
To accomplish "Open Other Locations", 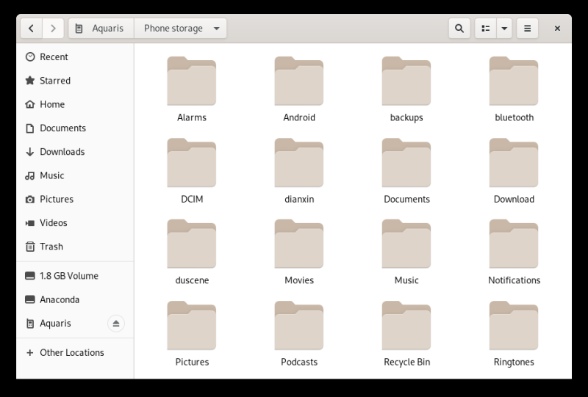I will pos(71,352).
